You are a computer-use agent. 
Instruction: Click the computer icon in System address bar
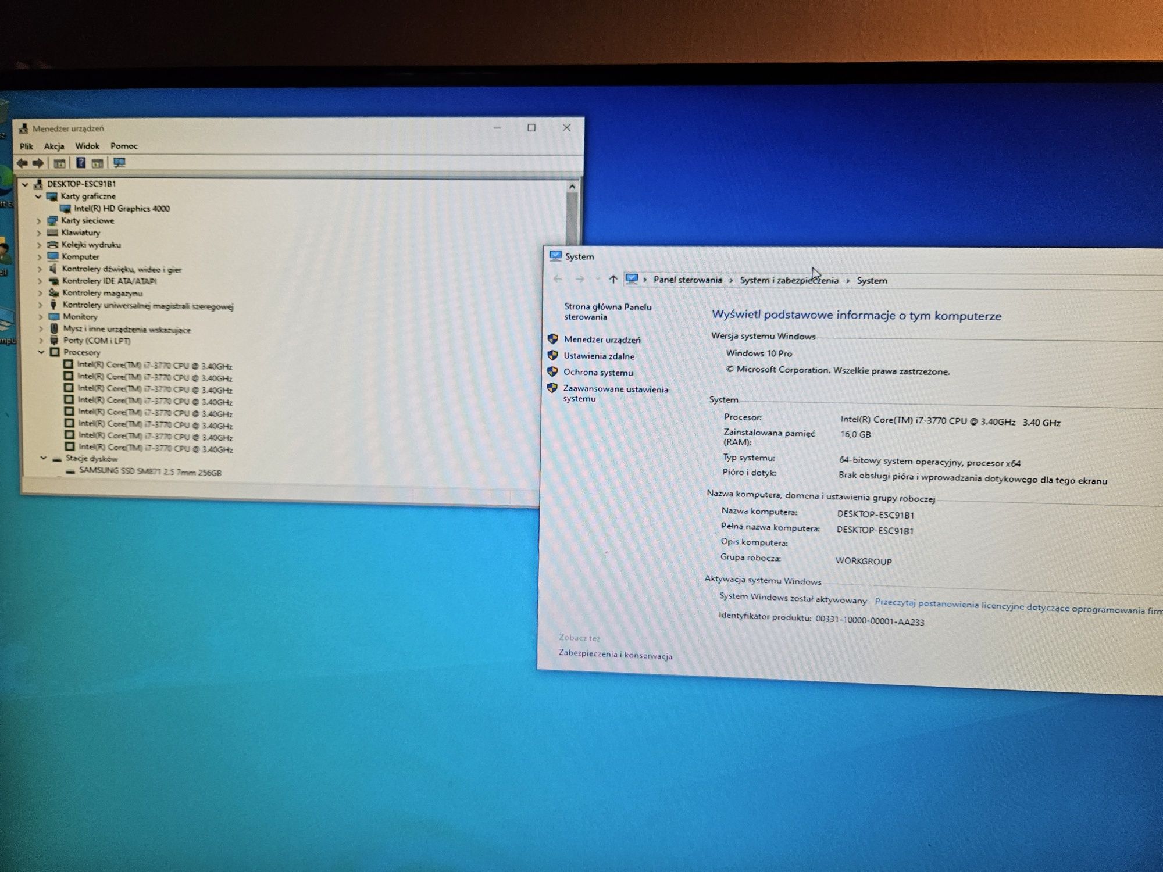pos(632,280)
